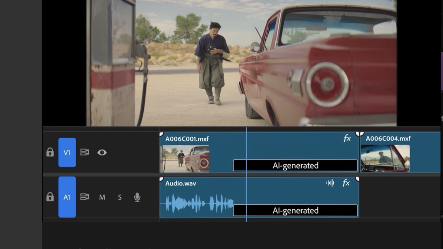Lock the A1 audio track
Image resolution: width=443 pixels, height=249 pixels.
click(x=50, y=197)
